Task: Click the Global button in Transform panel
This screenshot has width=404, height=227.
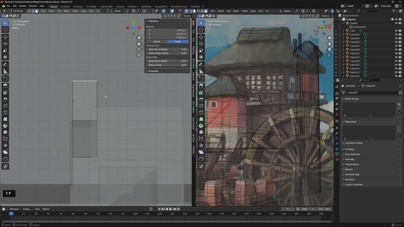Action: point(157,42)
